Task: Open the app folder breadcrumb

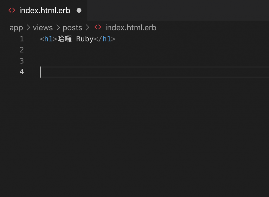Action: (x=16, y=28)
